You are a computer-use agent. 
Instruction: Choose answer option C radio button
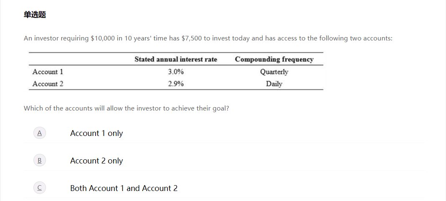[x=40, y=188]
